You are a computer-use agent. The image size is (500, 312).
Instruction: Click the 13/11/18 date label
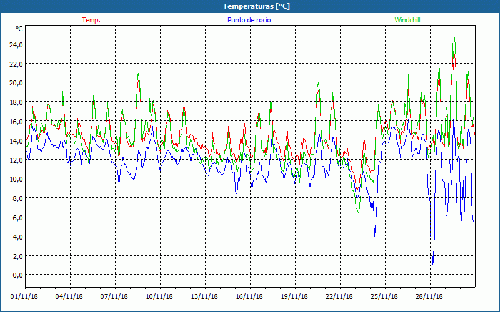(x=204, y=297)
